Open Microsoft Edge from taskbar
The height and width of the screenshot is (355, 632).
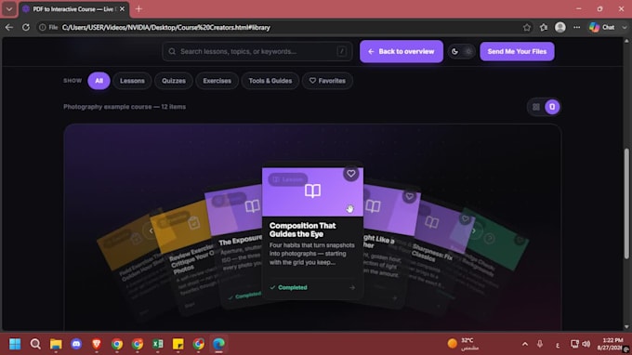point(218,344)
